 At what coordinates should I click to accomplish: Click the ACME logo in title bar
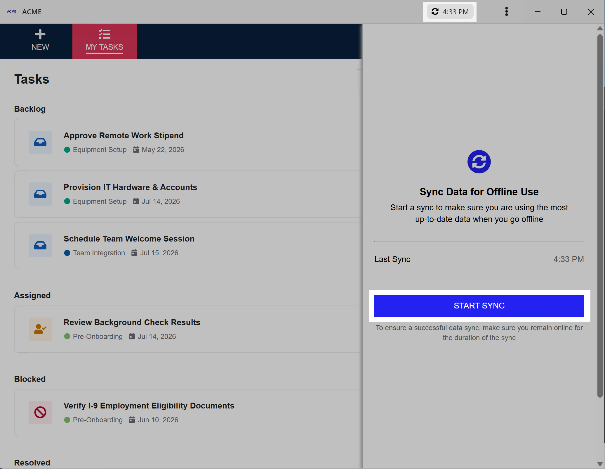[12, 12]
